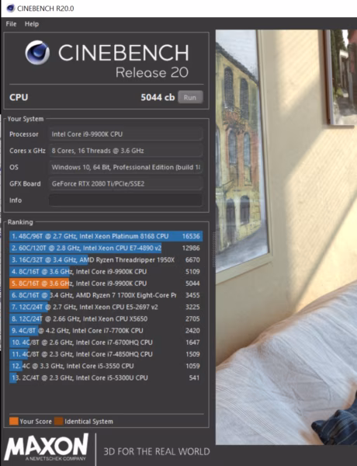Select the Core i7-7700K ranking row
This screenshot has height=466, width=357.
click(106, 331)
